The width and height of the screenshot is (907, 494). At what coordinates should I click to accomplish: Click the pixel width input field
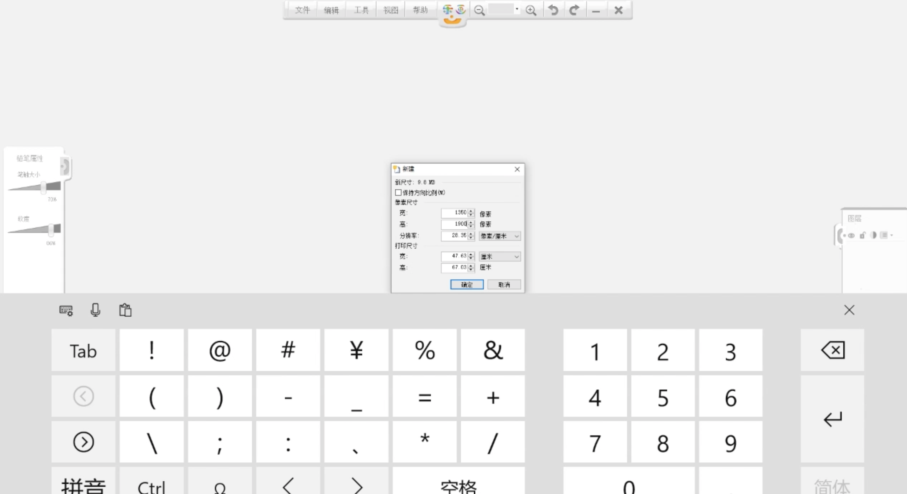point(455,213)
